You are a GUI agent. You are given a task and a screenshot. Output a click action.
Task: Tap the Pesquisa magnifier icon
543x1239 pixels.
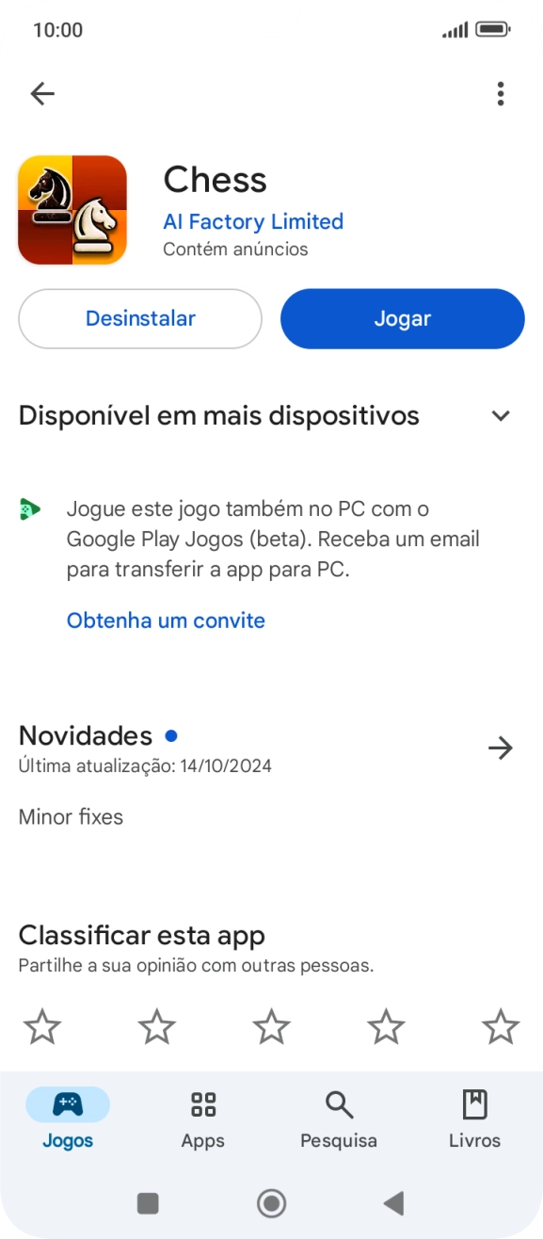click(338, 1103)
